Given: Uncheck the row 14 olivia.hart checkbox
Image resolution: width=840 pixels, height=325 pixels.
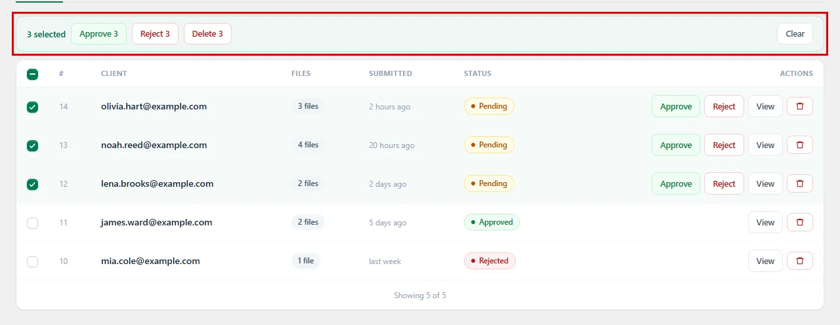Looking at the screenshot, I should (x=32, y=107).
